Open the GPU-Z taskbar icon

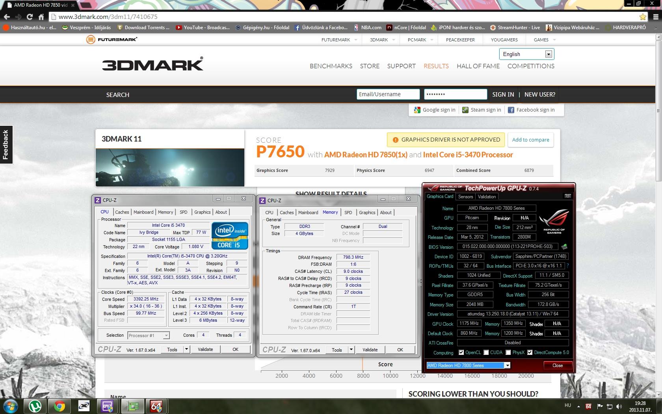(132, 406)
